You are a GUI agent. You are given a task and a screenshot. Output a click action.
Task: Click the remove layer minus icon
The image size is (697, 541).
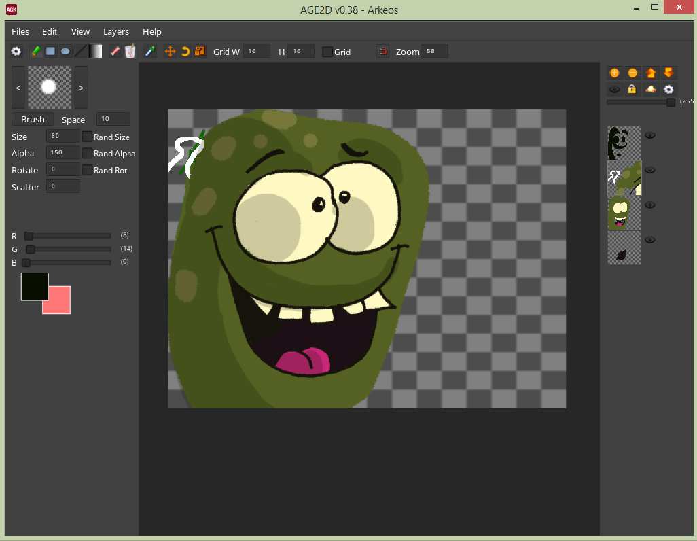[x=632, y=73]
